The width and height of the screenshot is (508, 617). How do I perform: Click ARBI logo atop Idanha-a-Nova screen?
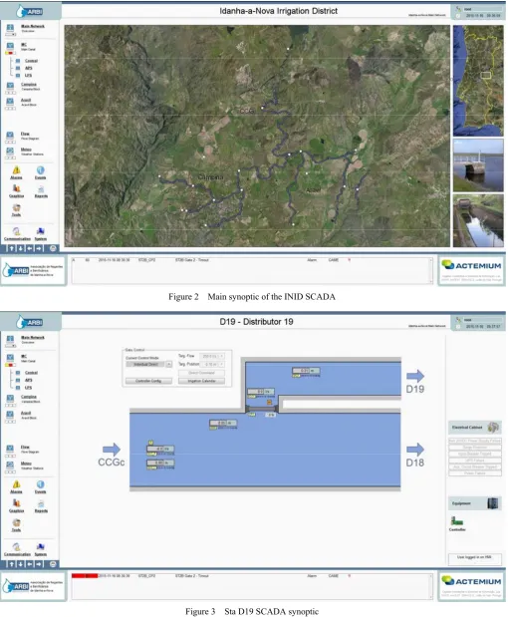coord(30,11)
